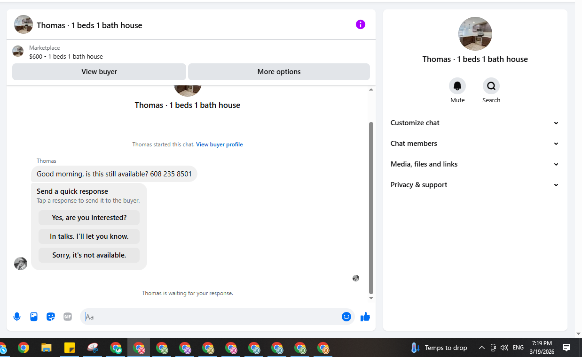The image size is (582, 357).
Task: Click the More options button
Action: click(x=279, y=72)
